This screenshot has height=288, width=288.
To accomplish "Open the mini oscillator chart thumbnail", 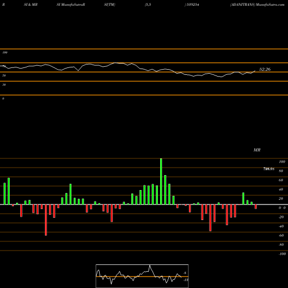I will pyautogui.click(x=142, y=276).
